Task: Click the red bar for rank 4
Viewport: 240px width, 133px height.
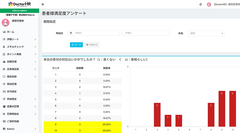Action: coord(168,121)
